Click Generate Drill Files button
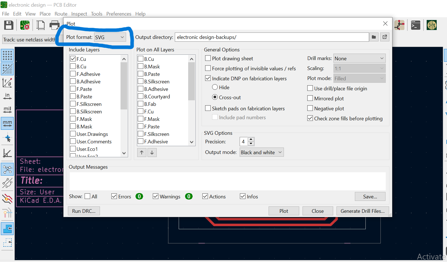447x262 pixels. click(363, 211)
